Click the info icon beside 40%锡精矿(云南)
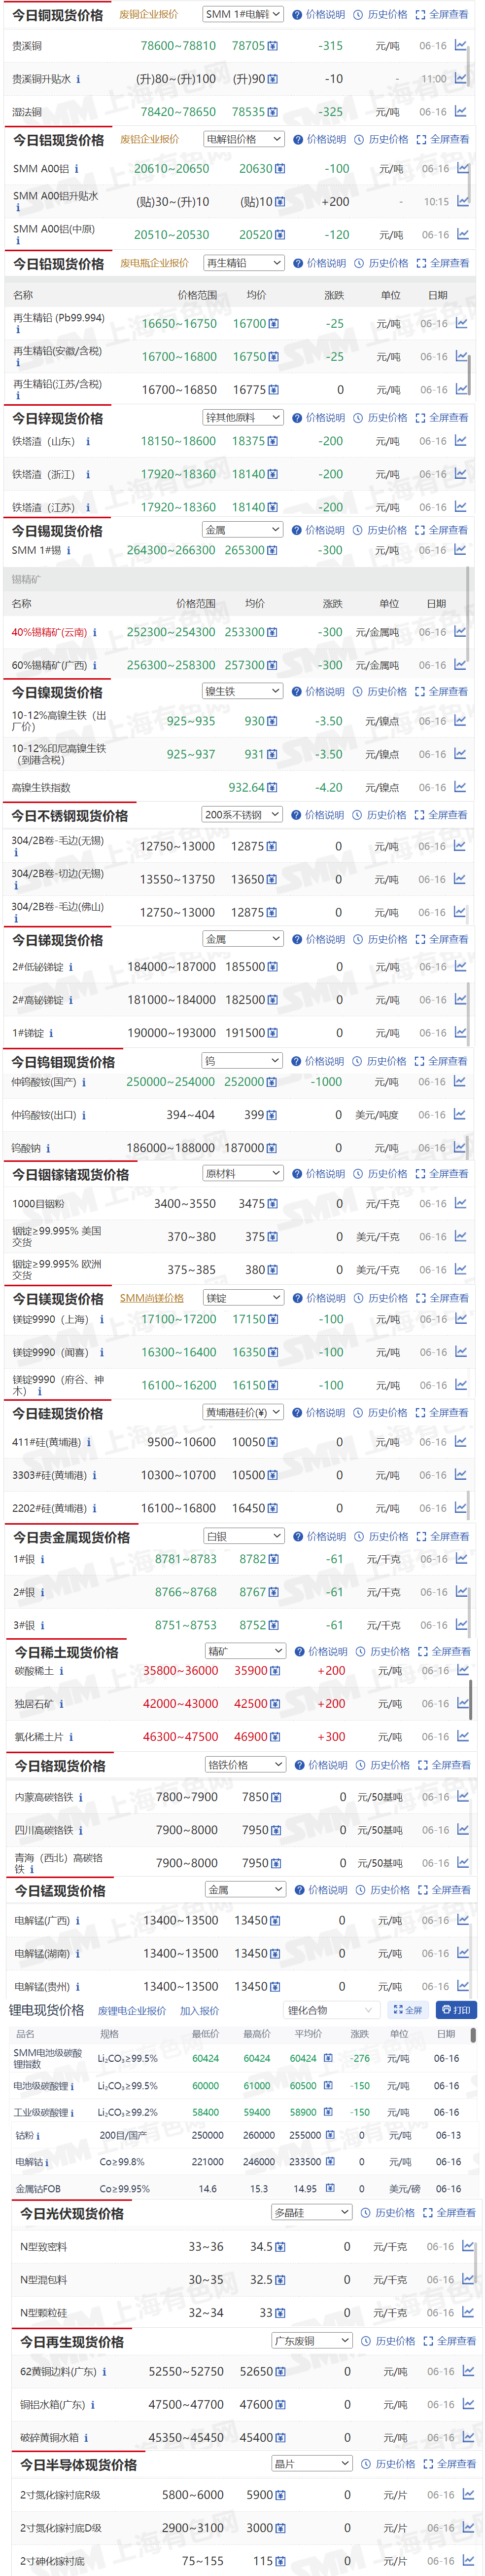 [95, 632]
